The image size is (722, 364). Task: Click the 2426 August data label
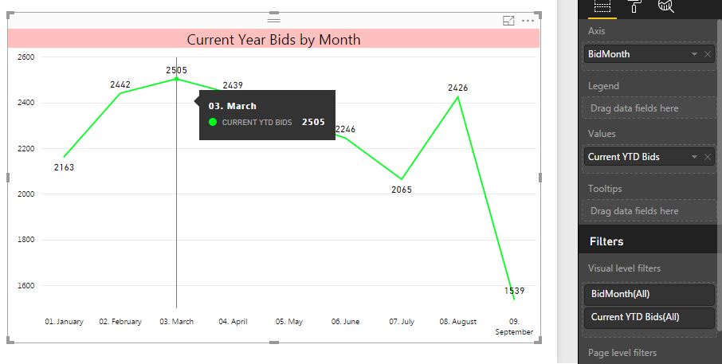tap(457, 88)
